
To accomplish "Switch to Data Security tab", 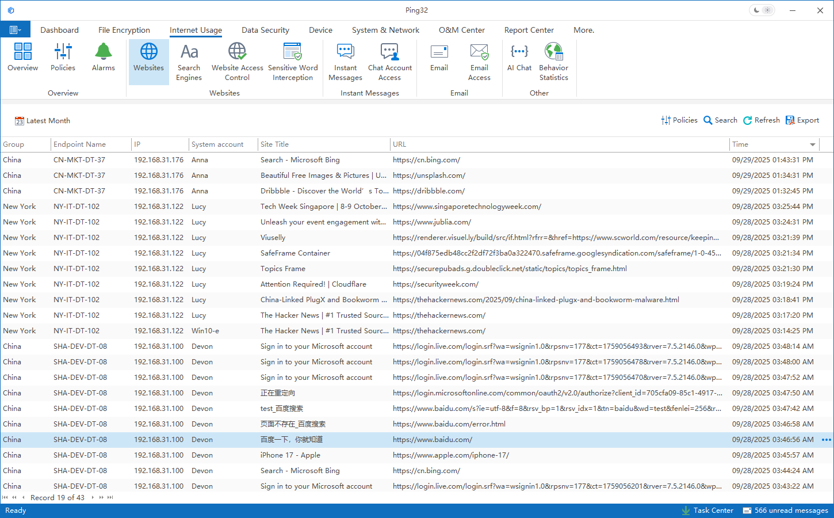I will (265, 30).
